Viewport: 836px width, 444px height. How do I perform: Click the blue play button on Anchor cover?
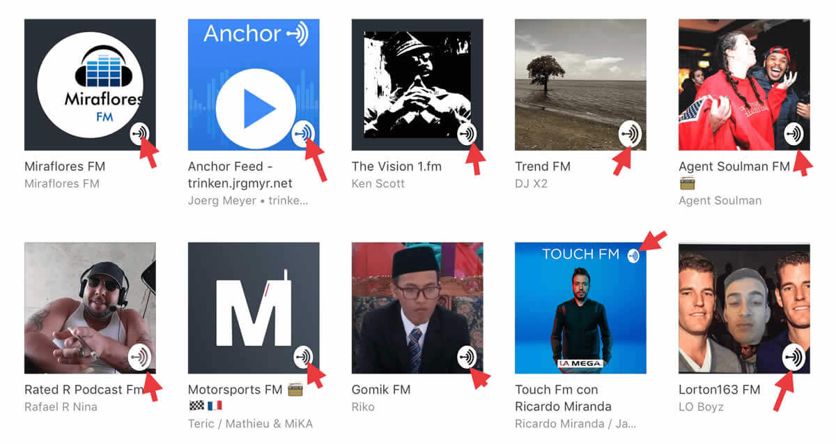[x=256, y=108]
